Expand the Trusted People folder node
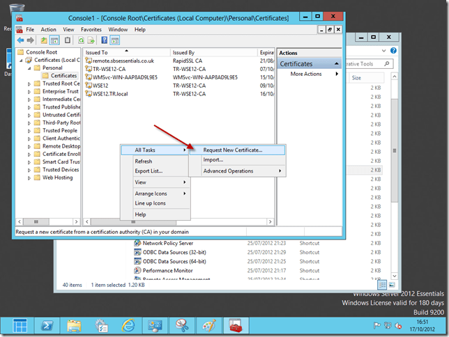Image resolution: width=449 pixels, height=337 pixels. point(29,130)
